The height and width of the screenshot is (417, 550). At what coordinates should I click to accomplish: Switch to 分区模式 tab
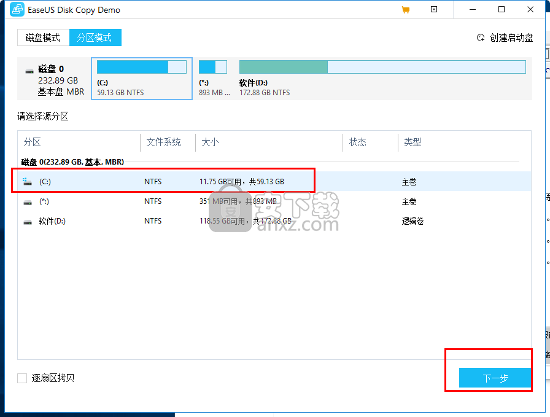pos(95,37)
